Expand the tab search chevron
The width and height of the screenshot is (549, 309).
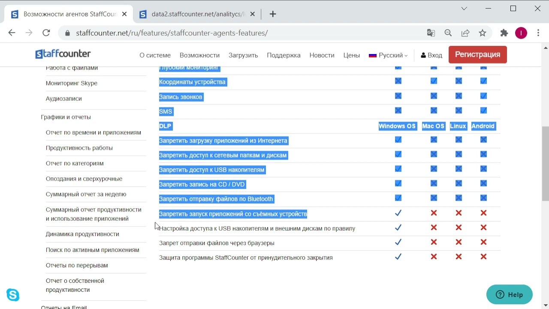(464, 9)
